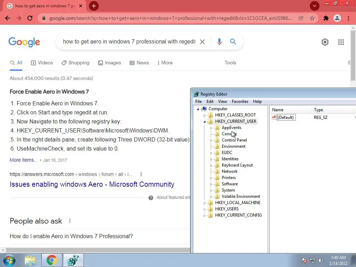The height and width of the screenshot is (267, 356).
Task: Switch to the Shopping tab
Action: point(75,63)
